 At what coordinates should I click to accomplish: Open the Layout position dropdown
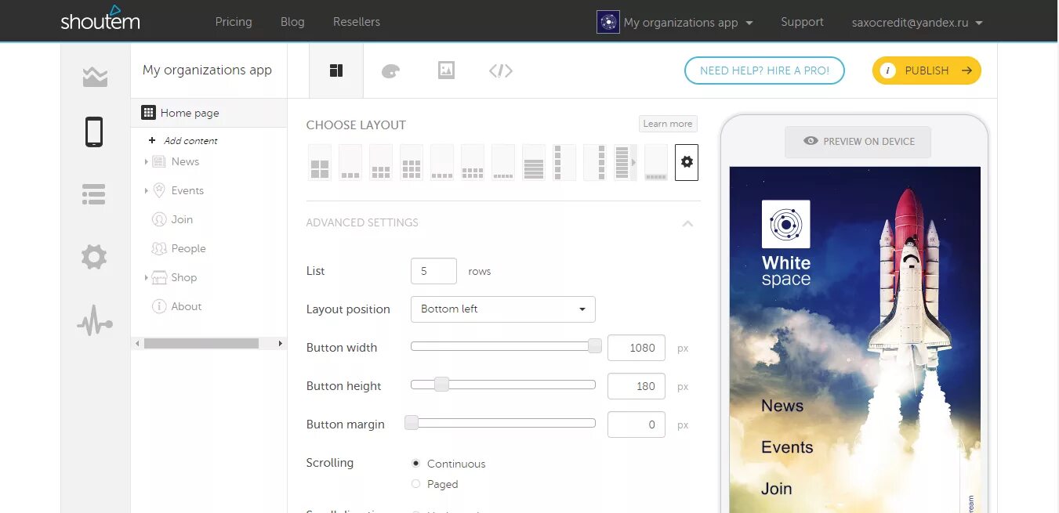(x=503, y=309)
